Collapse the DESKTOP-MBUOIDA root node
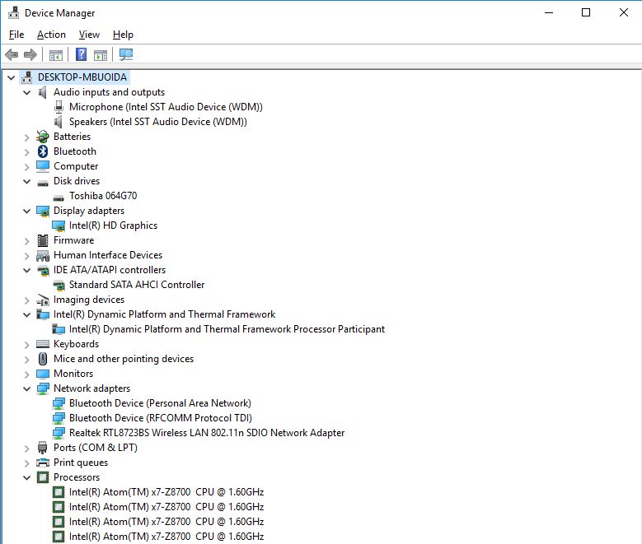 coord(11,77)
